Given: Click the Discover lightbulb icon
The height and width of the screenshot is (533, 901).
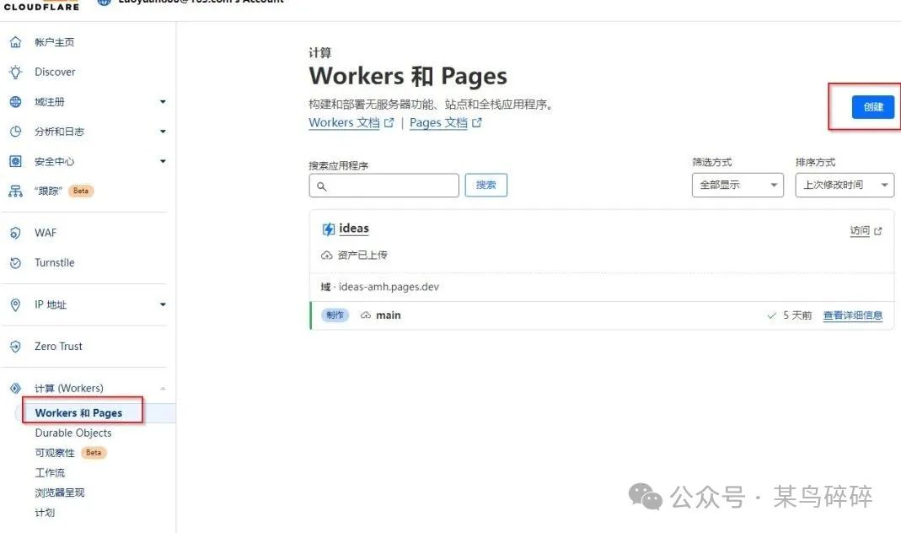Looking at the screenshot, I should tap(15, 73).
